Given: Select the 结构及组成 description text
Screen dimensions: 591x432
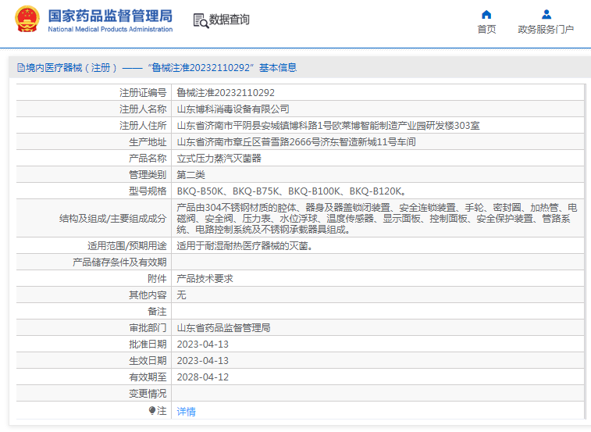Looking at the screenshot, I should coord(376,219).
